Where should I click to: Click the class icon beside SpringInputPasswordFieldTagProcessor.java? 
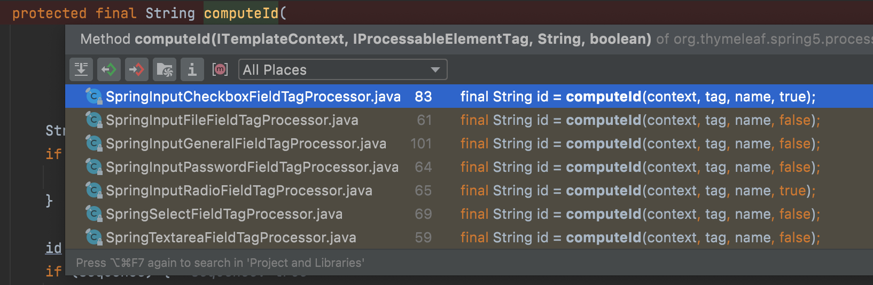click(94, 167)
